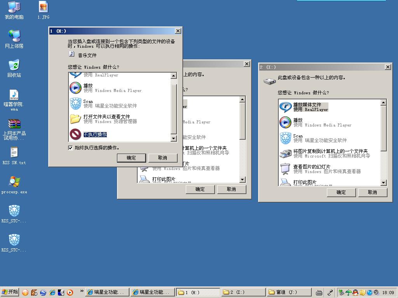Screen dimensions: 398x298
Task: Click the QQ penguin tray icon
Action: (x=355, y=293)
